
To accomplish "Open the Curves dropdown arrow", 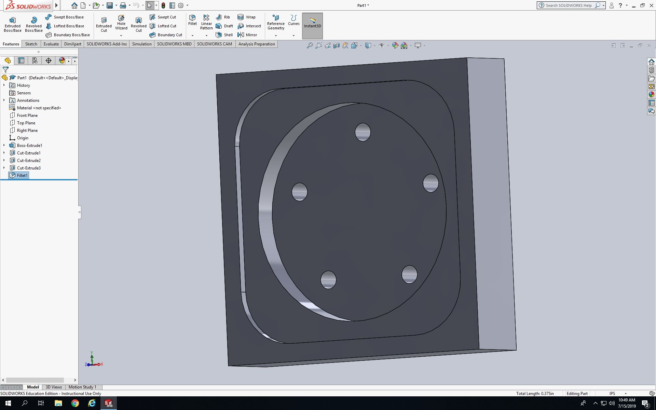I will (x=293, y=36).
